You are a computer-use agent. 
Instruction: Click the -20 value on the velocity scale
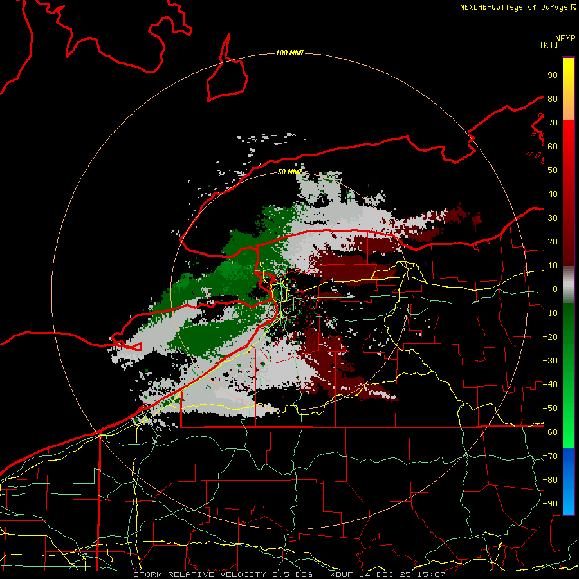pyautogui.click(x=550, y=337)
